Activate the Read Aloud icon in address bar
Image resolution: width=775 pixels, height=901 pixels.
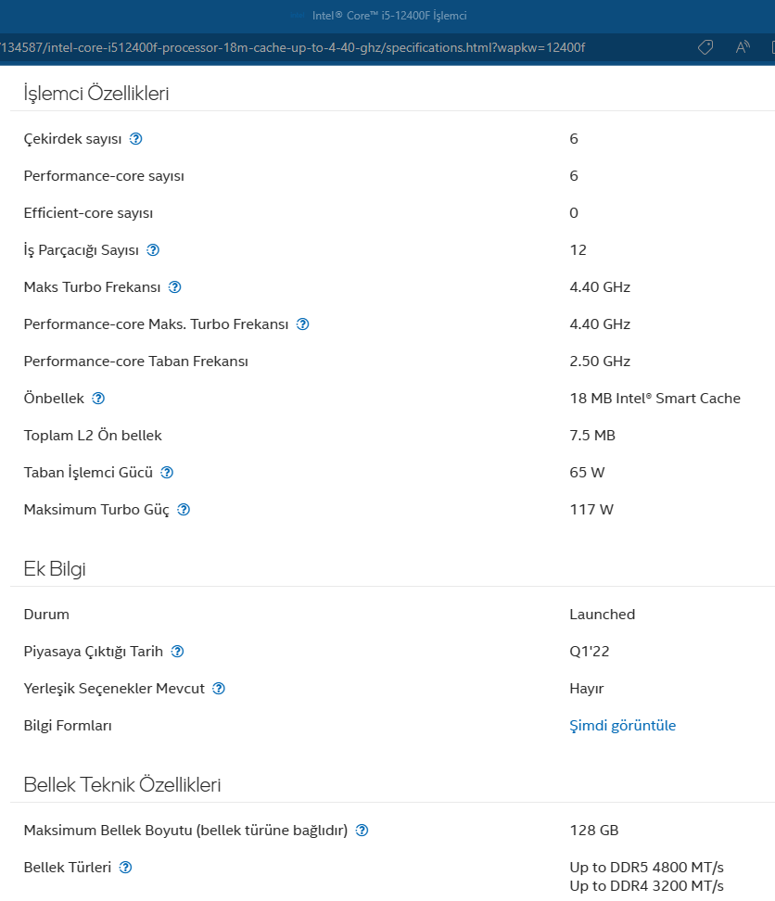tap(743, 47)
